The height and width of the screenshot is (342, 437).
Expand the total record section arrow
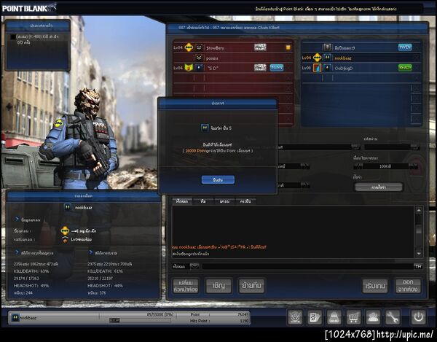(x=90, y=252)
